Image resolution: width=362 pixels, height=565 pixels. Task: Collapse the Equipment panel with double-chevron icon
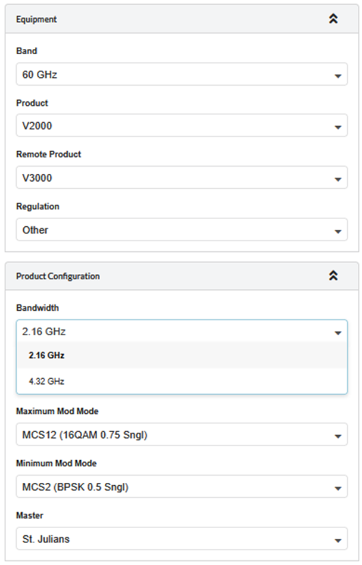pyautogui.click(x=333, y=19)
